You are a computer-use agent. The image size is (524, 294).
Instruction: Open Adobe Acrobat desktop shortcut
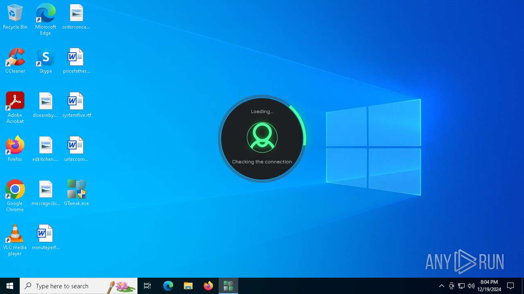[15, 108]
